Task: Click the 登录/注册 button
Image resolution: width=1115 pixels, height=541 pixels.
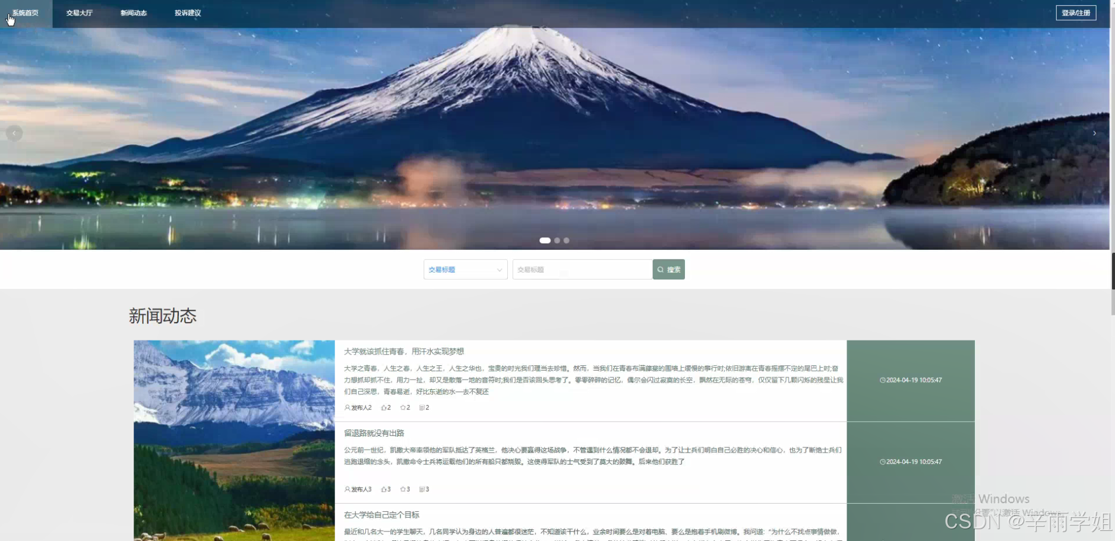Action: tap(1076, 13)
